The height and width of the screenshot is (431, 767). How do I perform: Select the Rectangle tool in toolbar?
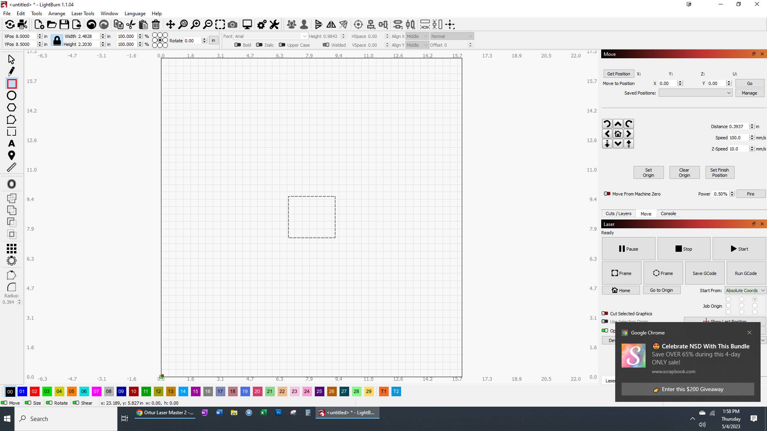point(12,84)
